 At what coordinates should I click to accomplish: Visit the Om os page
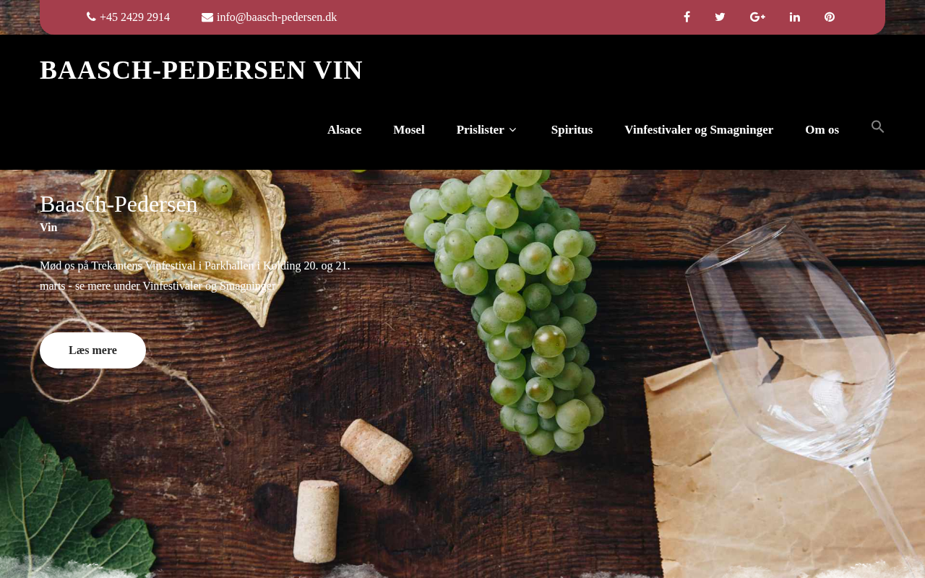coord(822,130)
